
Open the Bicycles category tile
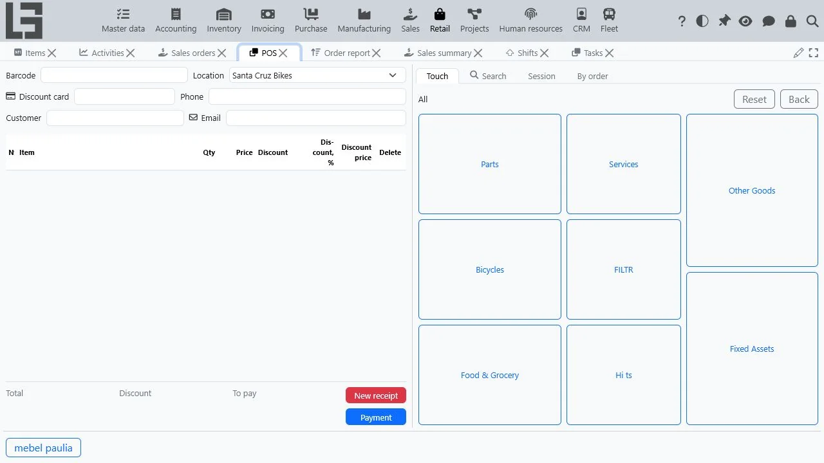coord(490,269)
